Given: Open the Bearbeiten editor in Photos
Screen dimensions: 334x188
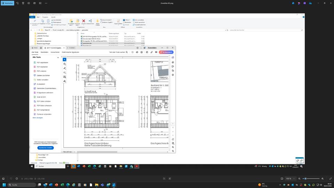Looking at the screenshot, I should 7,3.
